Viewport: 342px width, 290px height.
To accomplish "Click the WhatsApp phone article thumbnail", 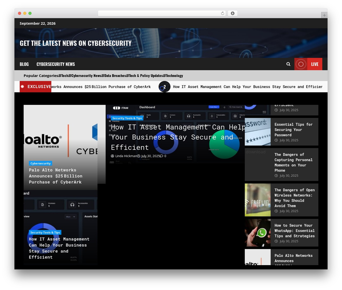I will coord(258,233).
